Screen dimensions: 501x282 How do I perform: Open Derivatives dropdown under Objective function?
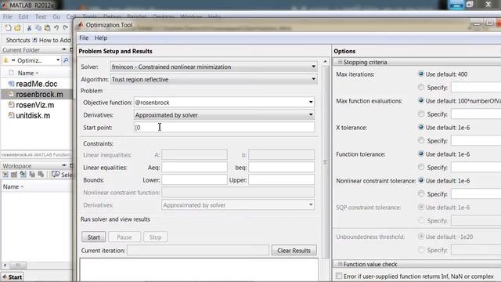pos(224,115)
